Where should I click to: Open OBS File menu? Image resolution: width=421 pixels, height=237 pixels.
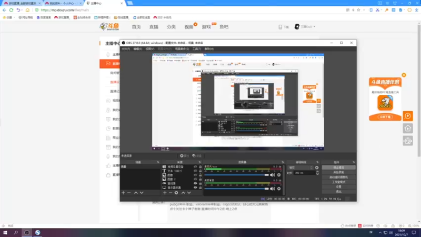[x=126, y=49]
